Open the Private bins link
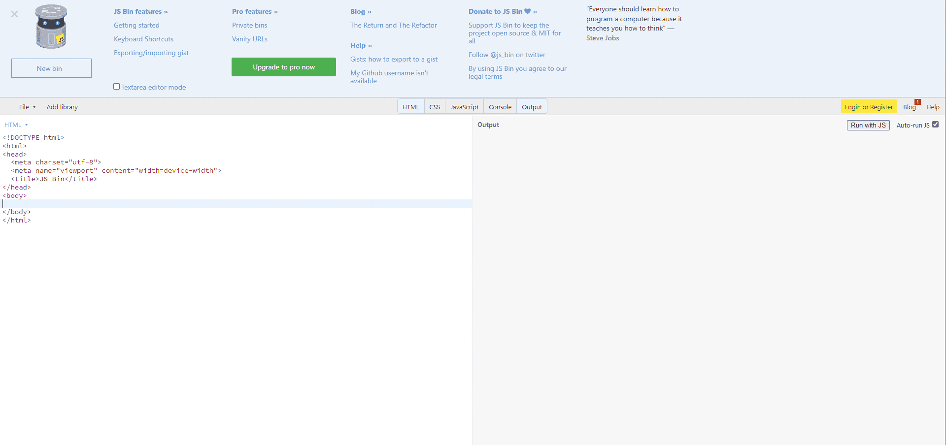946x445 pixels. (249, 25)
